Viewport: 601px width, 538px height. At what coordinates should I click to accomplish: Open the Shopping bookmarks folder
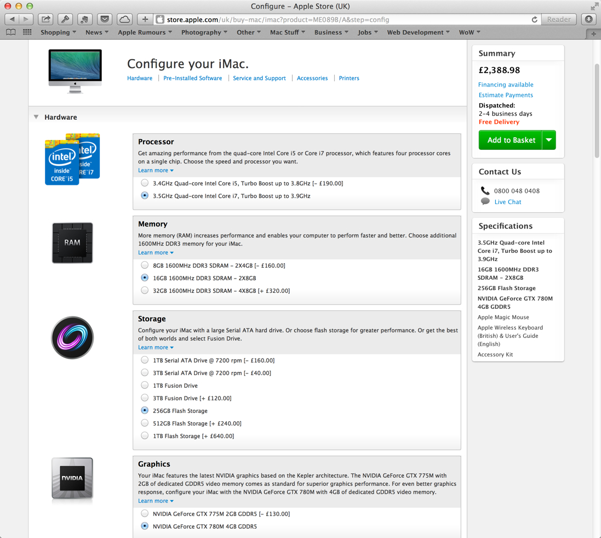coord(58,32)
